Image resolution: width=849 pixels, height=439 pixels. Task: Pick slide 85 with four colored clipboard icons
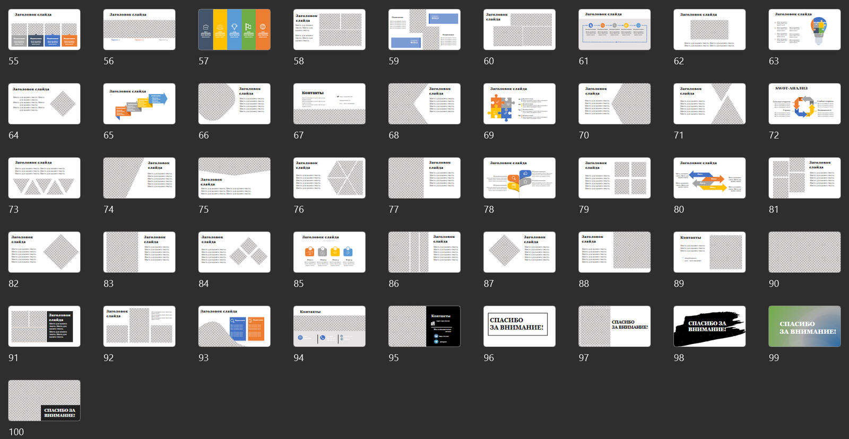[x=329, y=252]
